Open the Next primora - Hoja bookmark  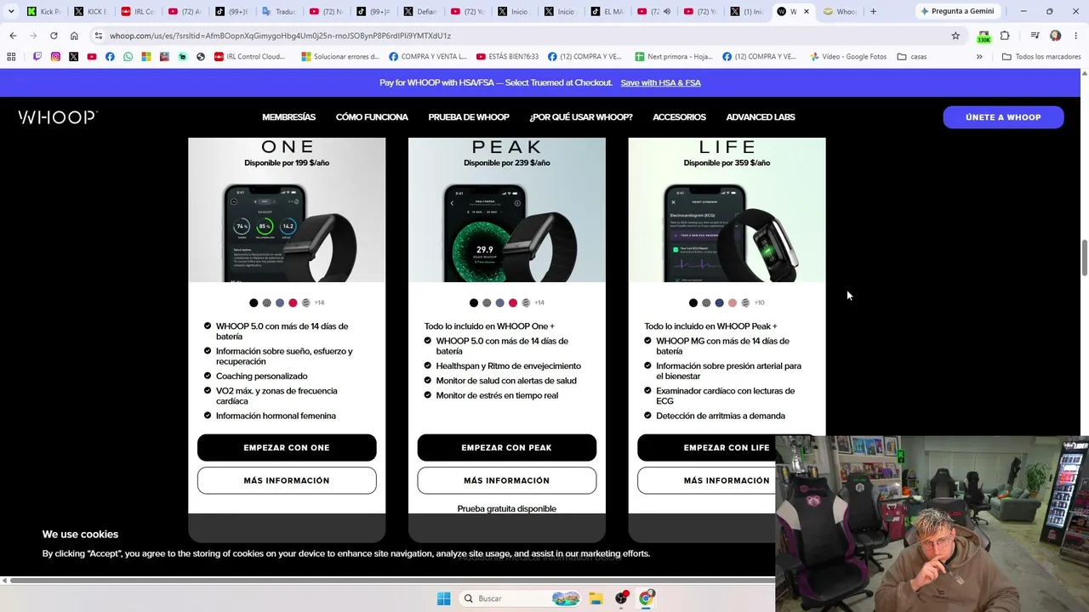(x=673, y=57)
